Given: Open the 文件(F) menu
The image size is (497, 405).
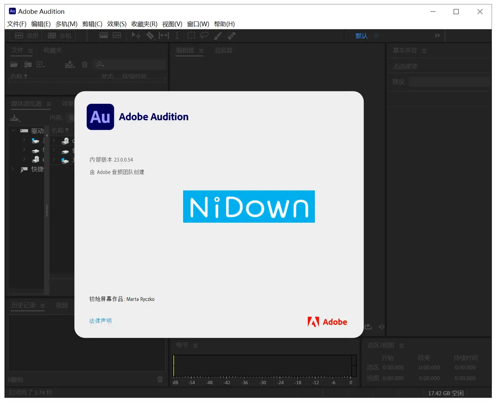Looking at the screenshot, I should click(17, 24).
